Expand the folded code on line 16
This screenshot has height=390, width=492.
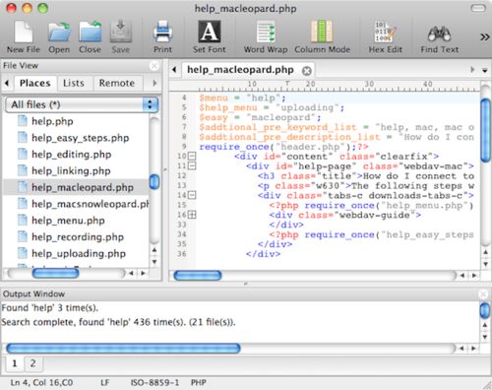tap(192, 215)
